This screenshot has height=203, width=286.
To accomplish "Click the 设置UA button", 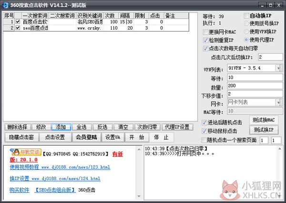I will [112, 137].
